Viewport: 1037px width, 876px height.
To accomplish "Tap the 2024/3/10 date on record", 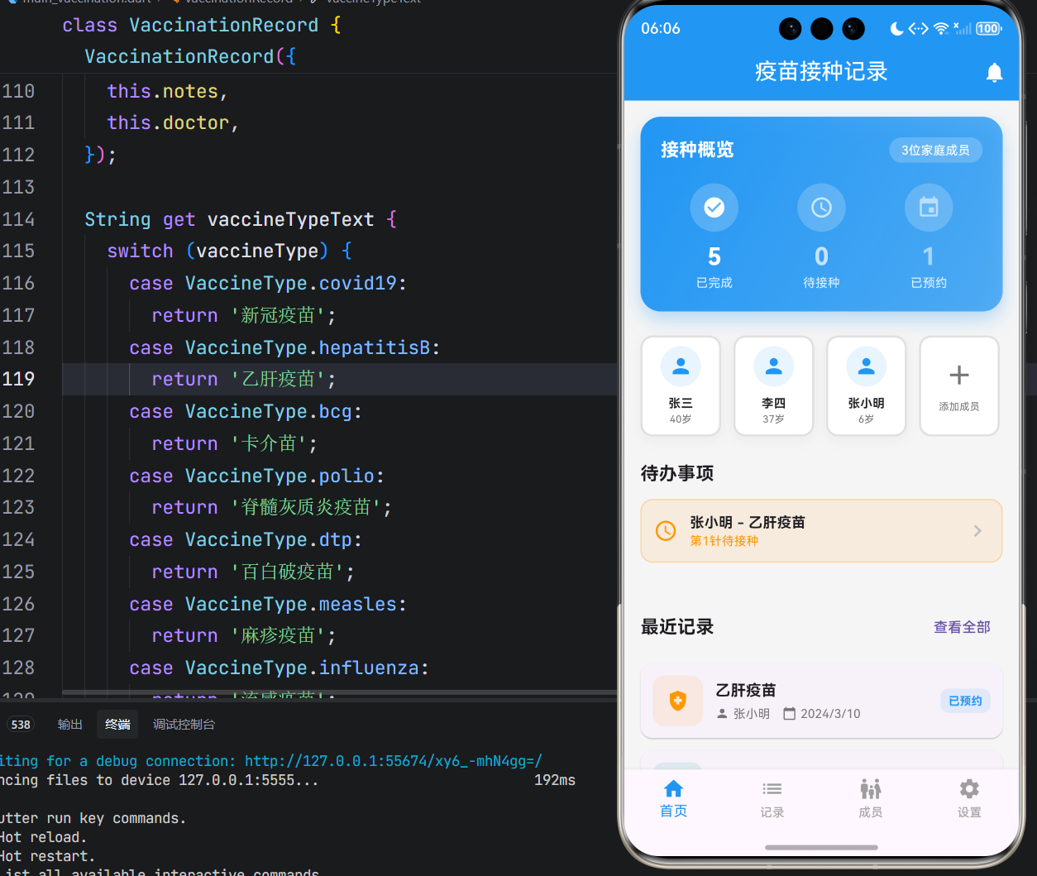I will point(830,713).
